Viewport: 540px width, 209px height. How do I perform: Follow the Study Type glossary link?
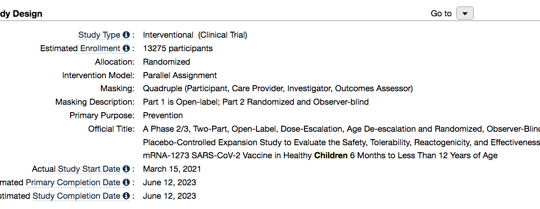click(99, 35)
